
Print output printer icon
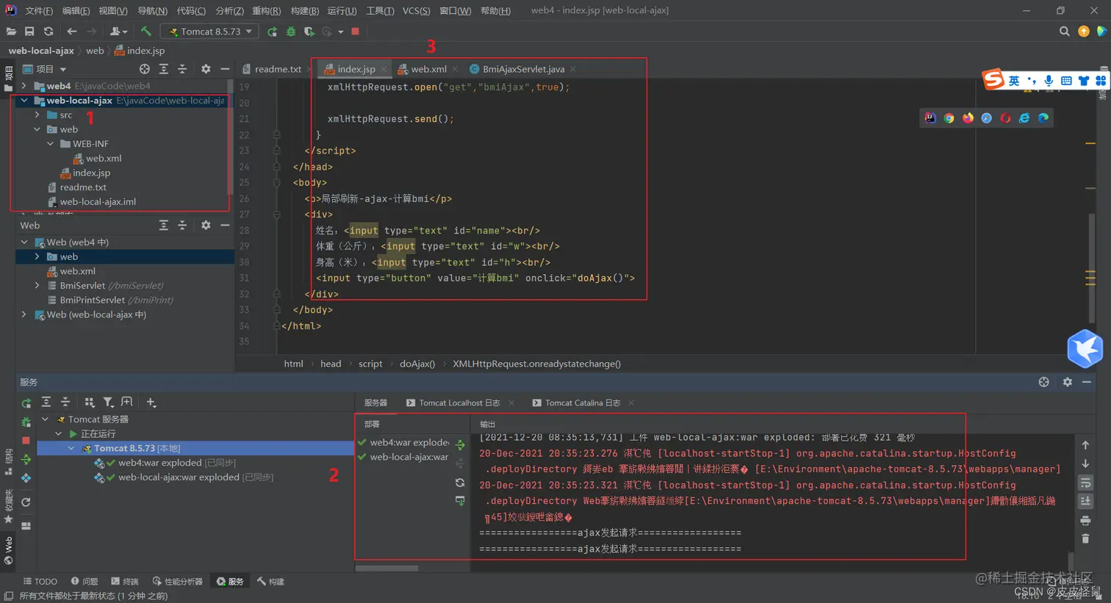[x=1085, y=521]
